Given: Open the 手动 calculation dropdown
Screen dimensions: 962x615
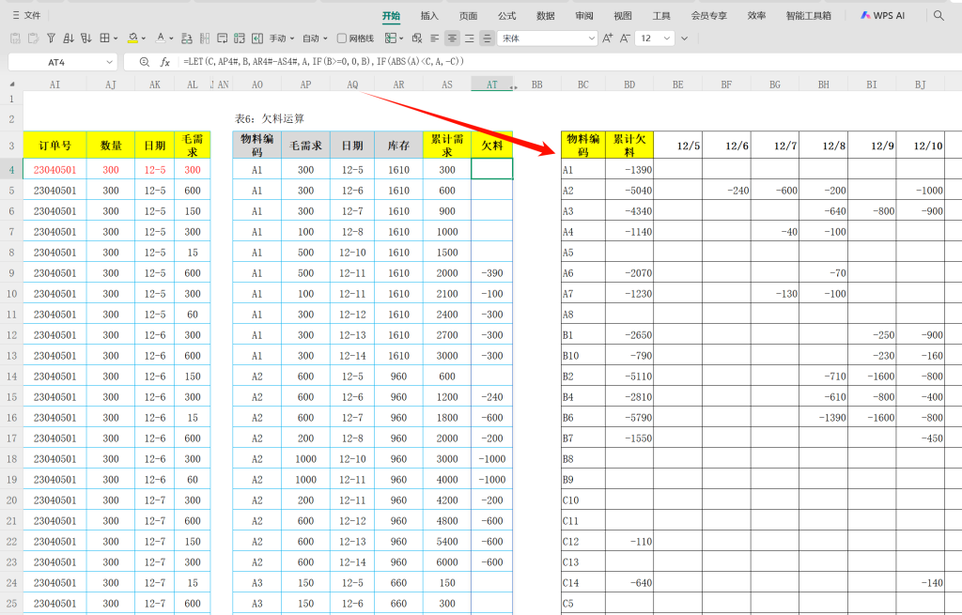Looking at the screenshot, I should coord(282,38).
